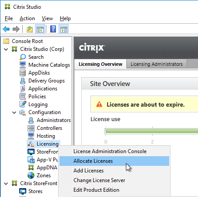Image resolution: width=198 pixels, height=197 pixels.
Task: Switch to the Licensing Administrators tab
Action: (x=156, y=64)
